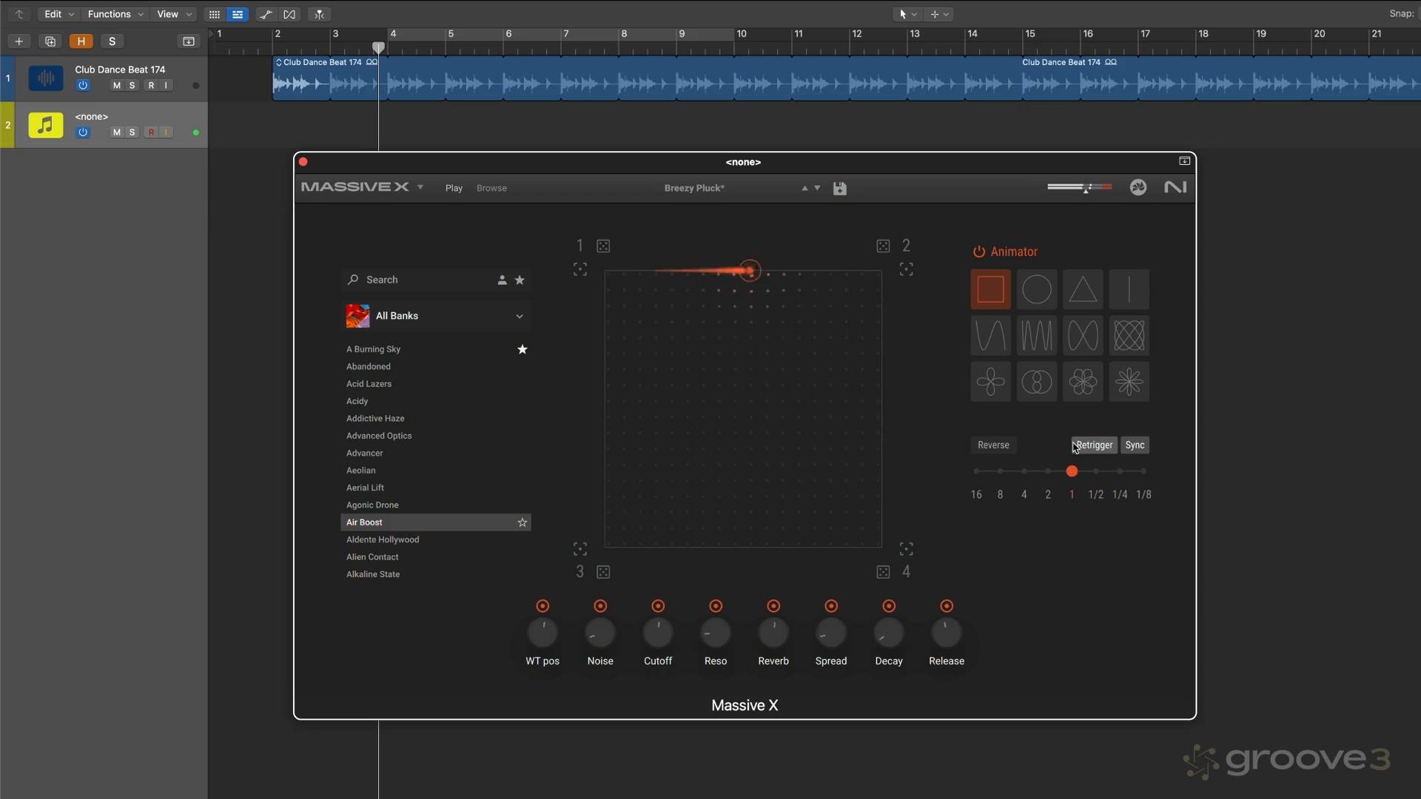Toggle the Animator power button
Screen dimensions: 1421x799
979,252
